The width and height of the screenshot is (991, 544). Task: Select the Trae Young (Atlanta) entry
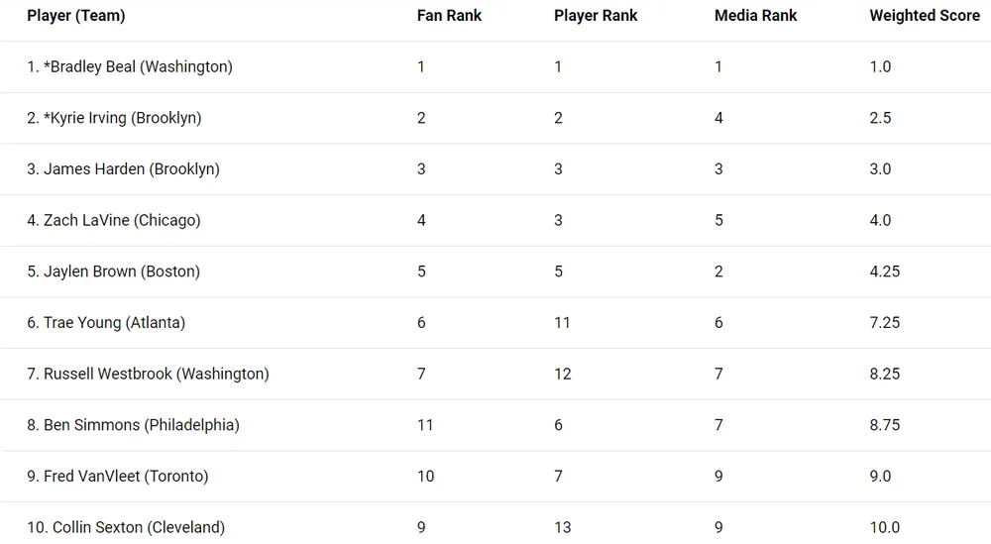point(106,323)
